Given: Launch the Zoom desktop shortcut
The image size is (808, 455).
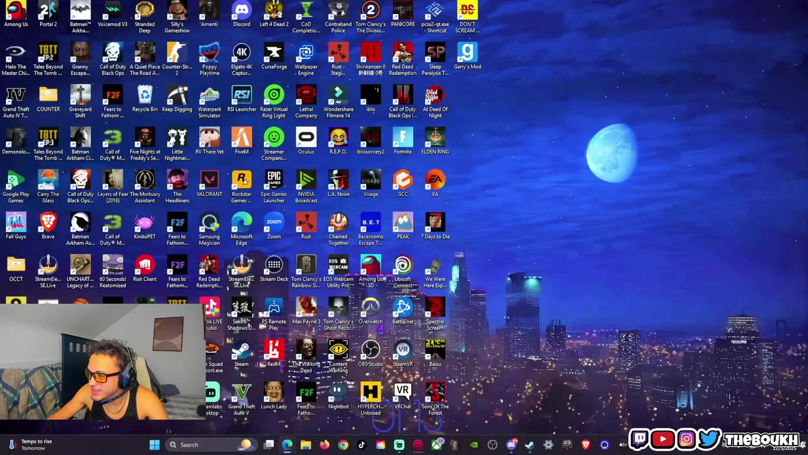Looking at the screenshot, I should pos(274,226).
